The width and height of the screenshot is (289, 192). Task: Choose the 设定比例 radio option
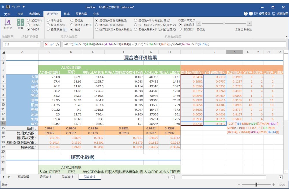pos(181,29)
